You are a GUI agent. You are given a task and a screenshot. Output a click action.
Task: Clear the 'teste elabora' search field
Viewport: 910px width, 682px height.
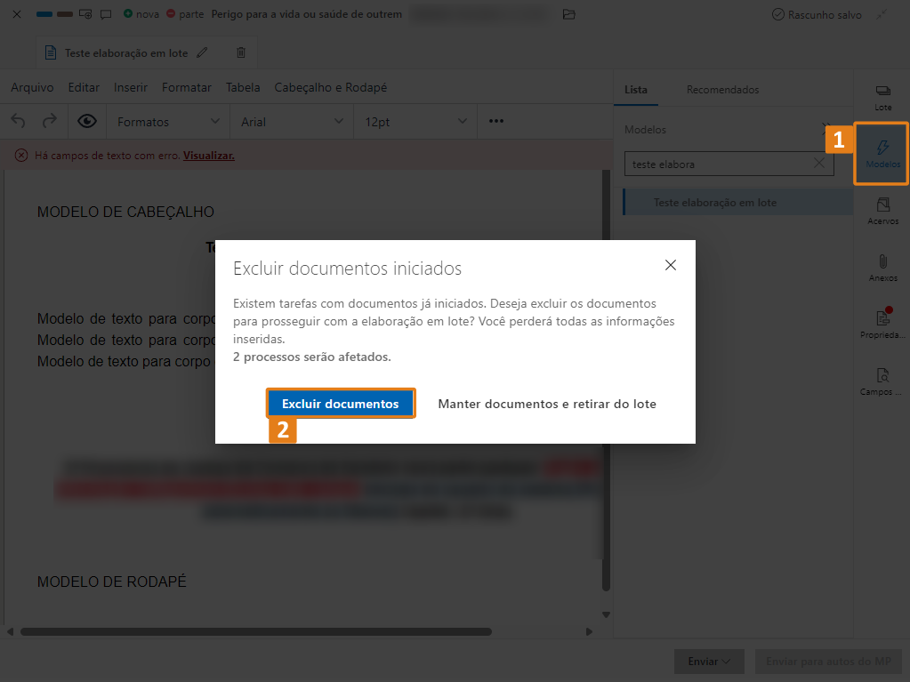tap(821, 164)
